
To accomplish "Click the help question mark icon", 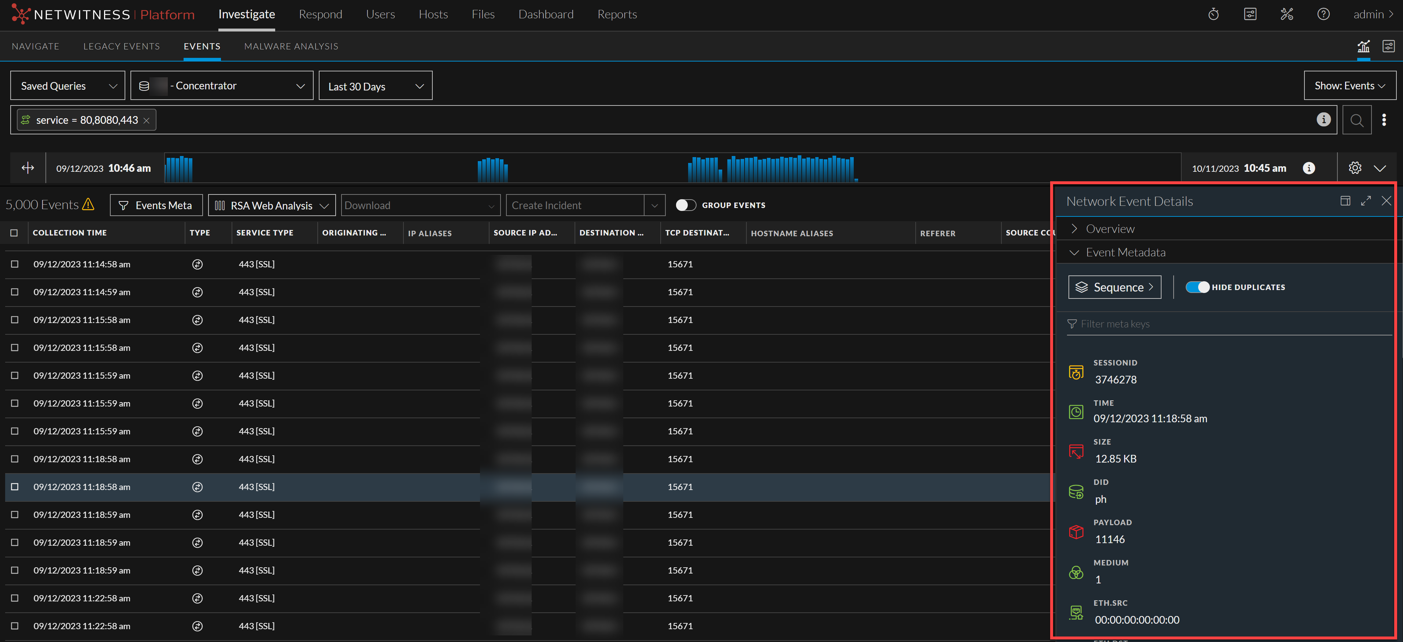I will pyautogui.click(x=1323, y=15).
